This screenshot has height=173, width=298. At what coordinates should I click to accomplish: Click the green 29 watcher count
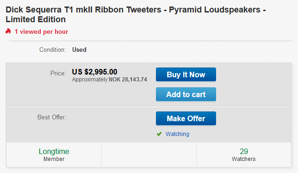(x=244, y=152)
